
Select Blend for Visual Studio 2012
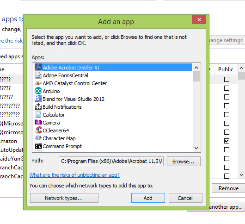tap(113, 99)
